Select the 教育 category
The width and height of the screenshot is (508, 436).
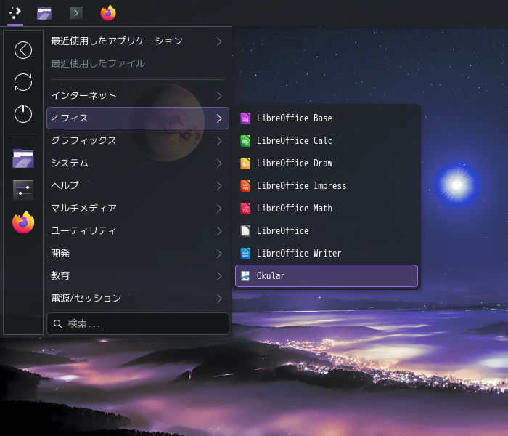(x=138, y=276)
